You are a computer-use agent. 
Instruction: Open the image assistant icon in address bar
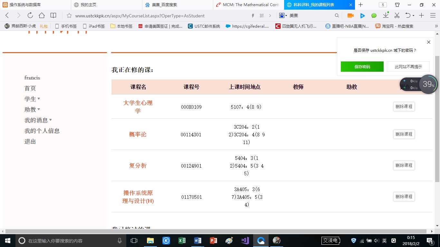click(x=282, y=15)
